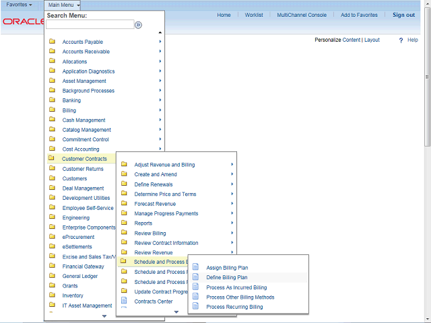
Task: Click the search go arrow button
Action: click(138, 25)
